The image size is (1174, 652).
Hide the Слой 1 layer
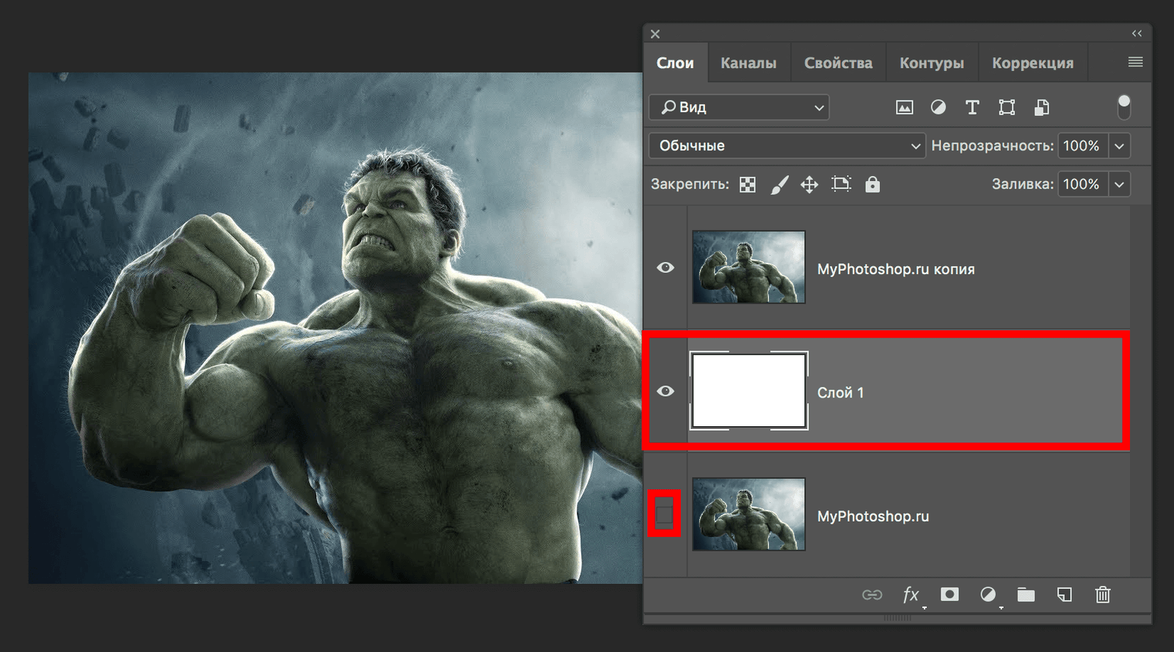666,391
